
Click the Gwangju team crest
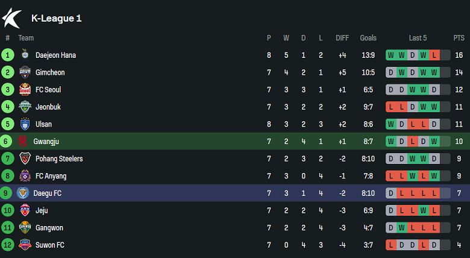click(23, 142)
